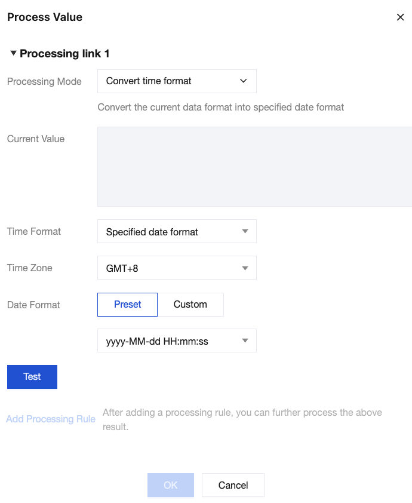This screenshot has height=503, width=412.
Task: Click arrow beside yyyy-MM-dd HH:mm:ss
Action: click(x=245, y=341)
